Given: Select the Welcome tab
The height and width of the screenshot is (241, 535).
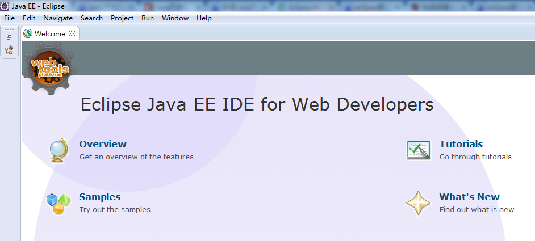Looking at the screenshot, I should point(49,34).
